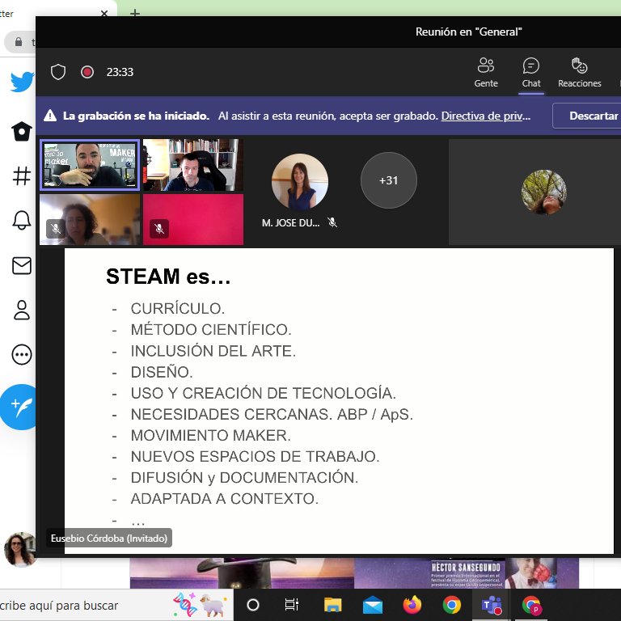Click muted mic icon on red video tile
621x621 pixels.
[x=159, y=229]
